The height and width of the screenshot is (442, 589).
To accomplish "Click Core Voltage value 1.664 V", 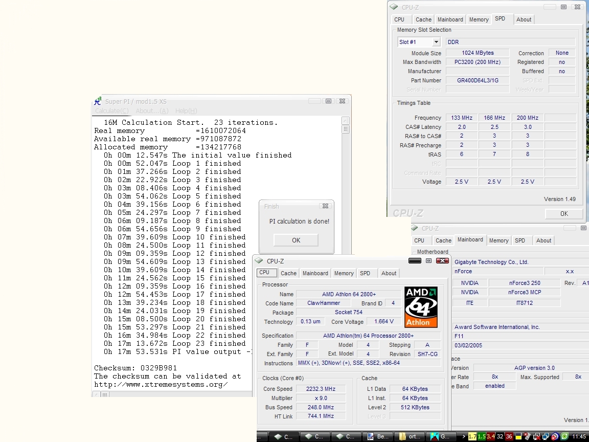I will pyautogui.click(x=384, y=321).
